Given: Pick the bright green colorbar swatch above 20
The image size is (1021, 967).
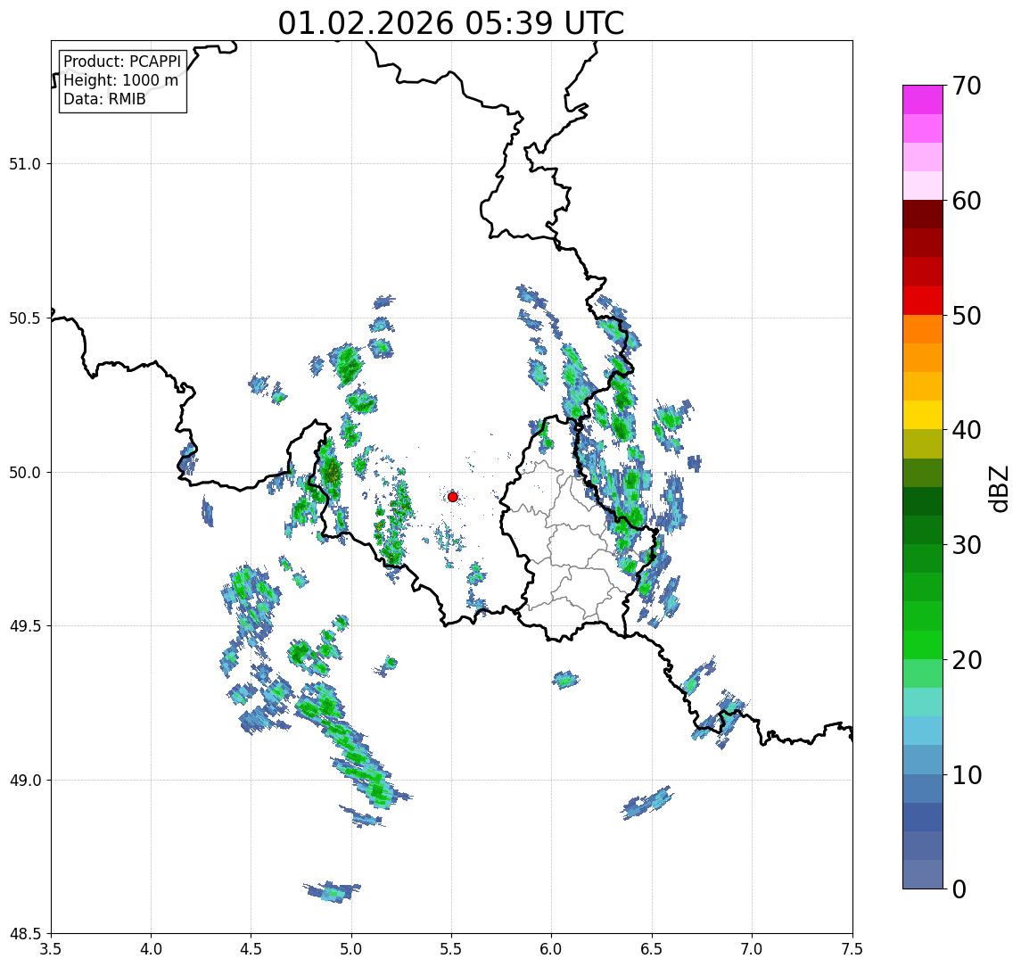Looking at the screenshot, I should coord(923,644).
